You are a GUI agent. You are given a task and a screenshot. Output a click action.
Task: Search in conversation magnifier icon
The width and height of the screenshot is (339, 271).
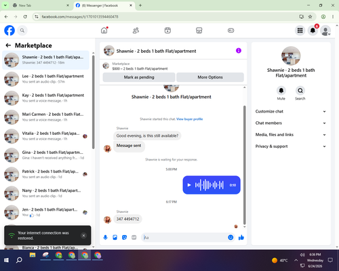coord(300,91)
